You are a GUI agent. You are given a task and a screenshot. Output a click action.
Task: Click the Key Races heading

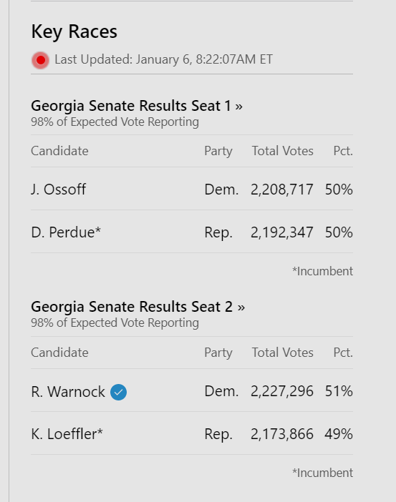coord(74,31)
